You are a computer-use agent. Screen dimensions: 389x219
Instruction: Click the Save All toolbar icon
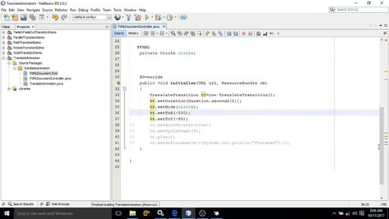tap(32, 18)
